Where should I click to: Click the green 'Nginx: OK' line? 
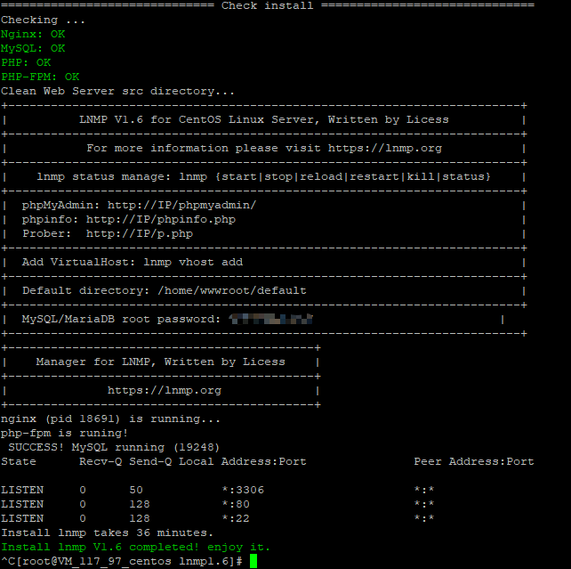point(33,34)
